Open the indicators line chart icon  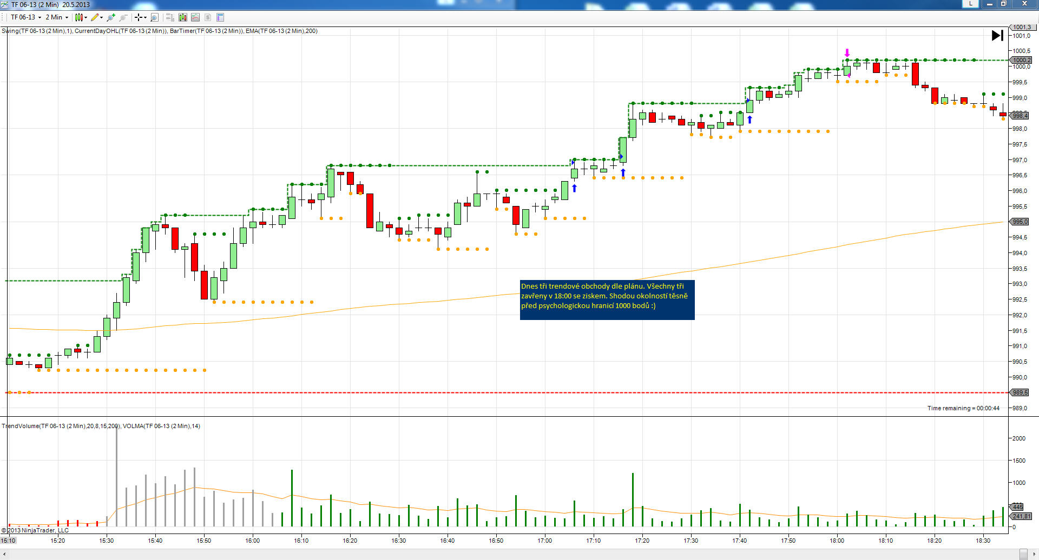195,17
